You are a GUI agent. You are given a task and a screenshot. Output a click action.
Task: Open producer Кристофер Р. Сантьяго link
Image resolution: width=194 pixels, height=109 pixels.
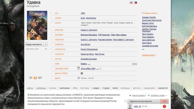pos(123,40)
